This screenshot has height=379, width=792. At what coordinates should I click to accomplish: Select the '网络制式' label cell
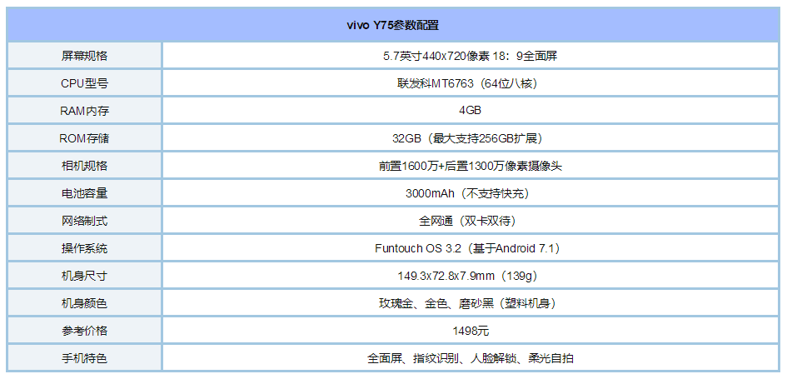[x=84, y=221]
